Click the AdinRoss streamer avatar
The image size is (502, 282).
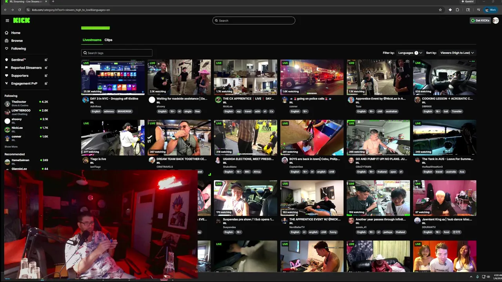[85, 100]
